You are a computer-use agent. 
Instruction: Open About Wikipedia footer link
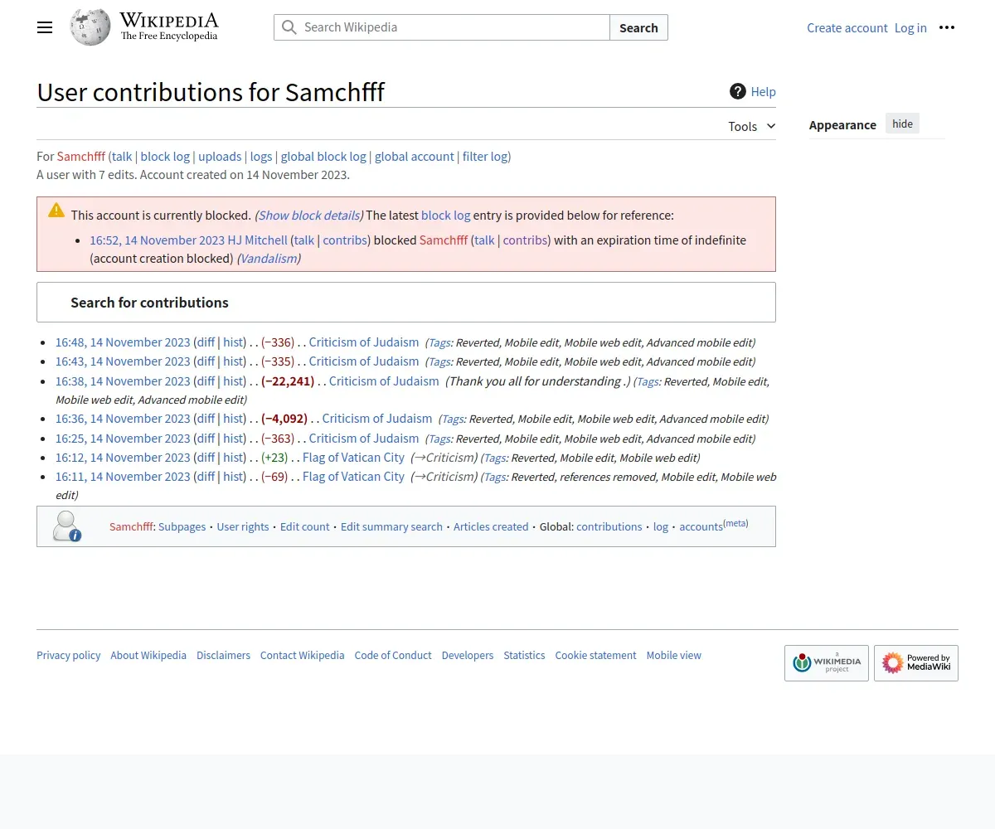[x=148, y=655]
